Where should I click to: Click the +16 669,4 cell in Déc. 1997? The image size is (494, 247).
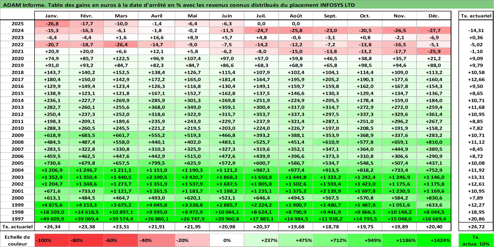[x=434, y=219]
